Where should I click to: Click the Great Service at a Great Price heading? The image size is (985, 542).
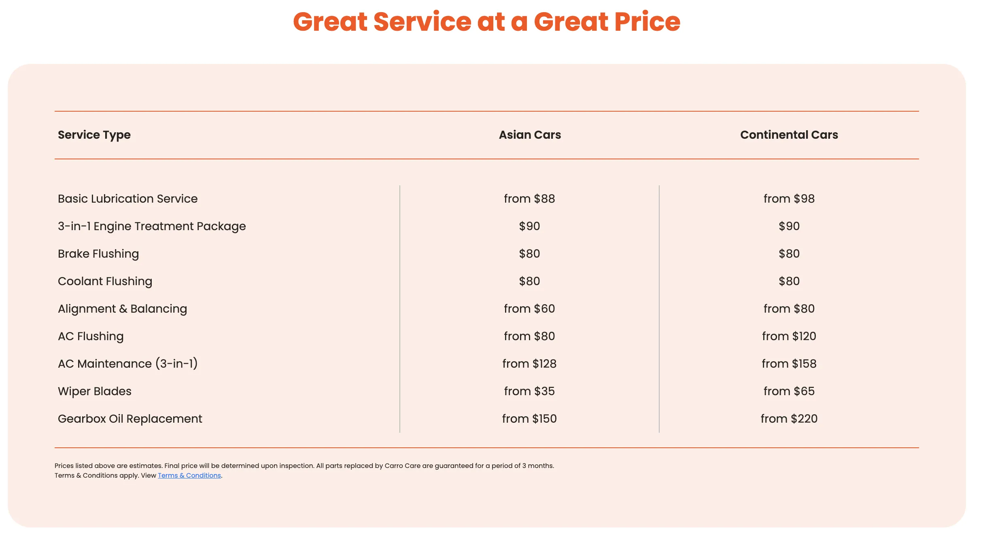pyautogui.click(x=486, y=21)
